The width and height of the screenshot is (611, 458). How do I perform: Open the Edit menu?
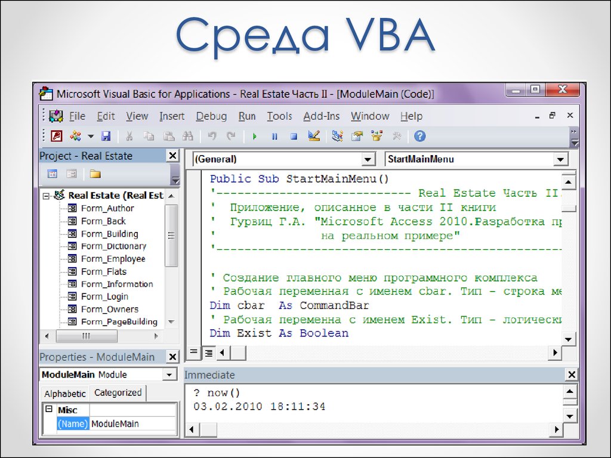pos(106,116)
